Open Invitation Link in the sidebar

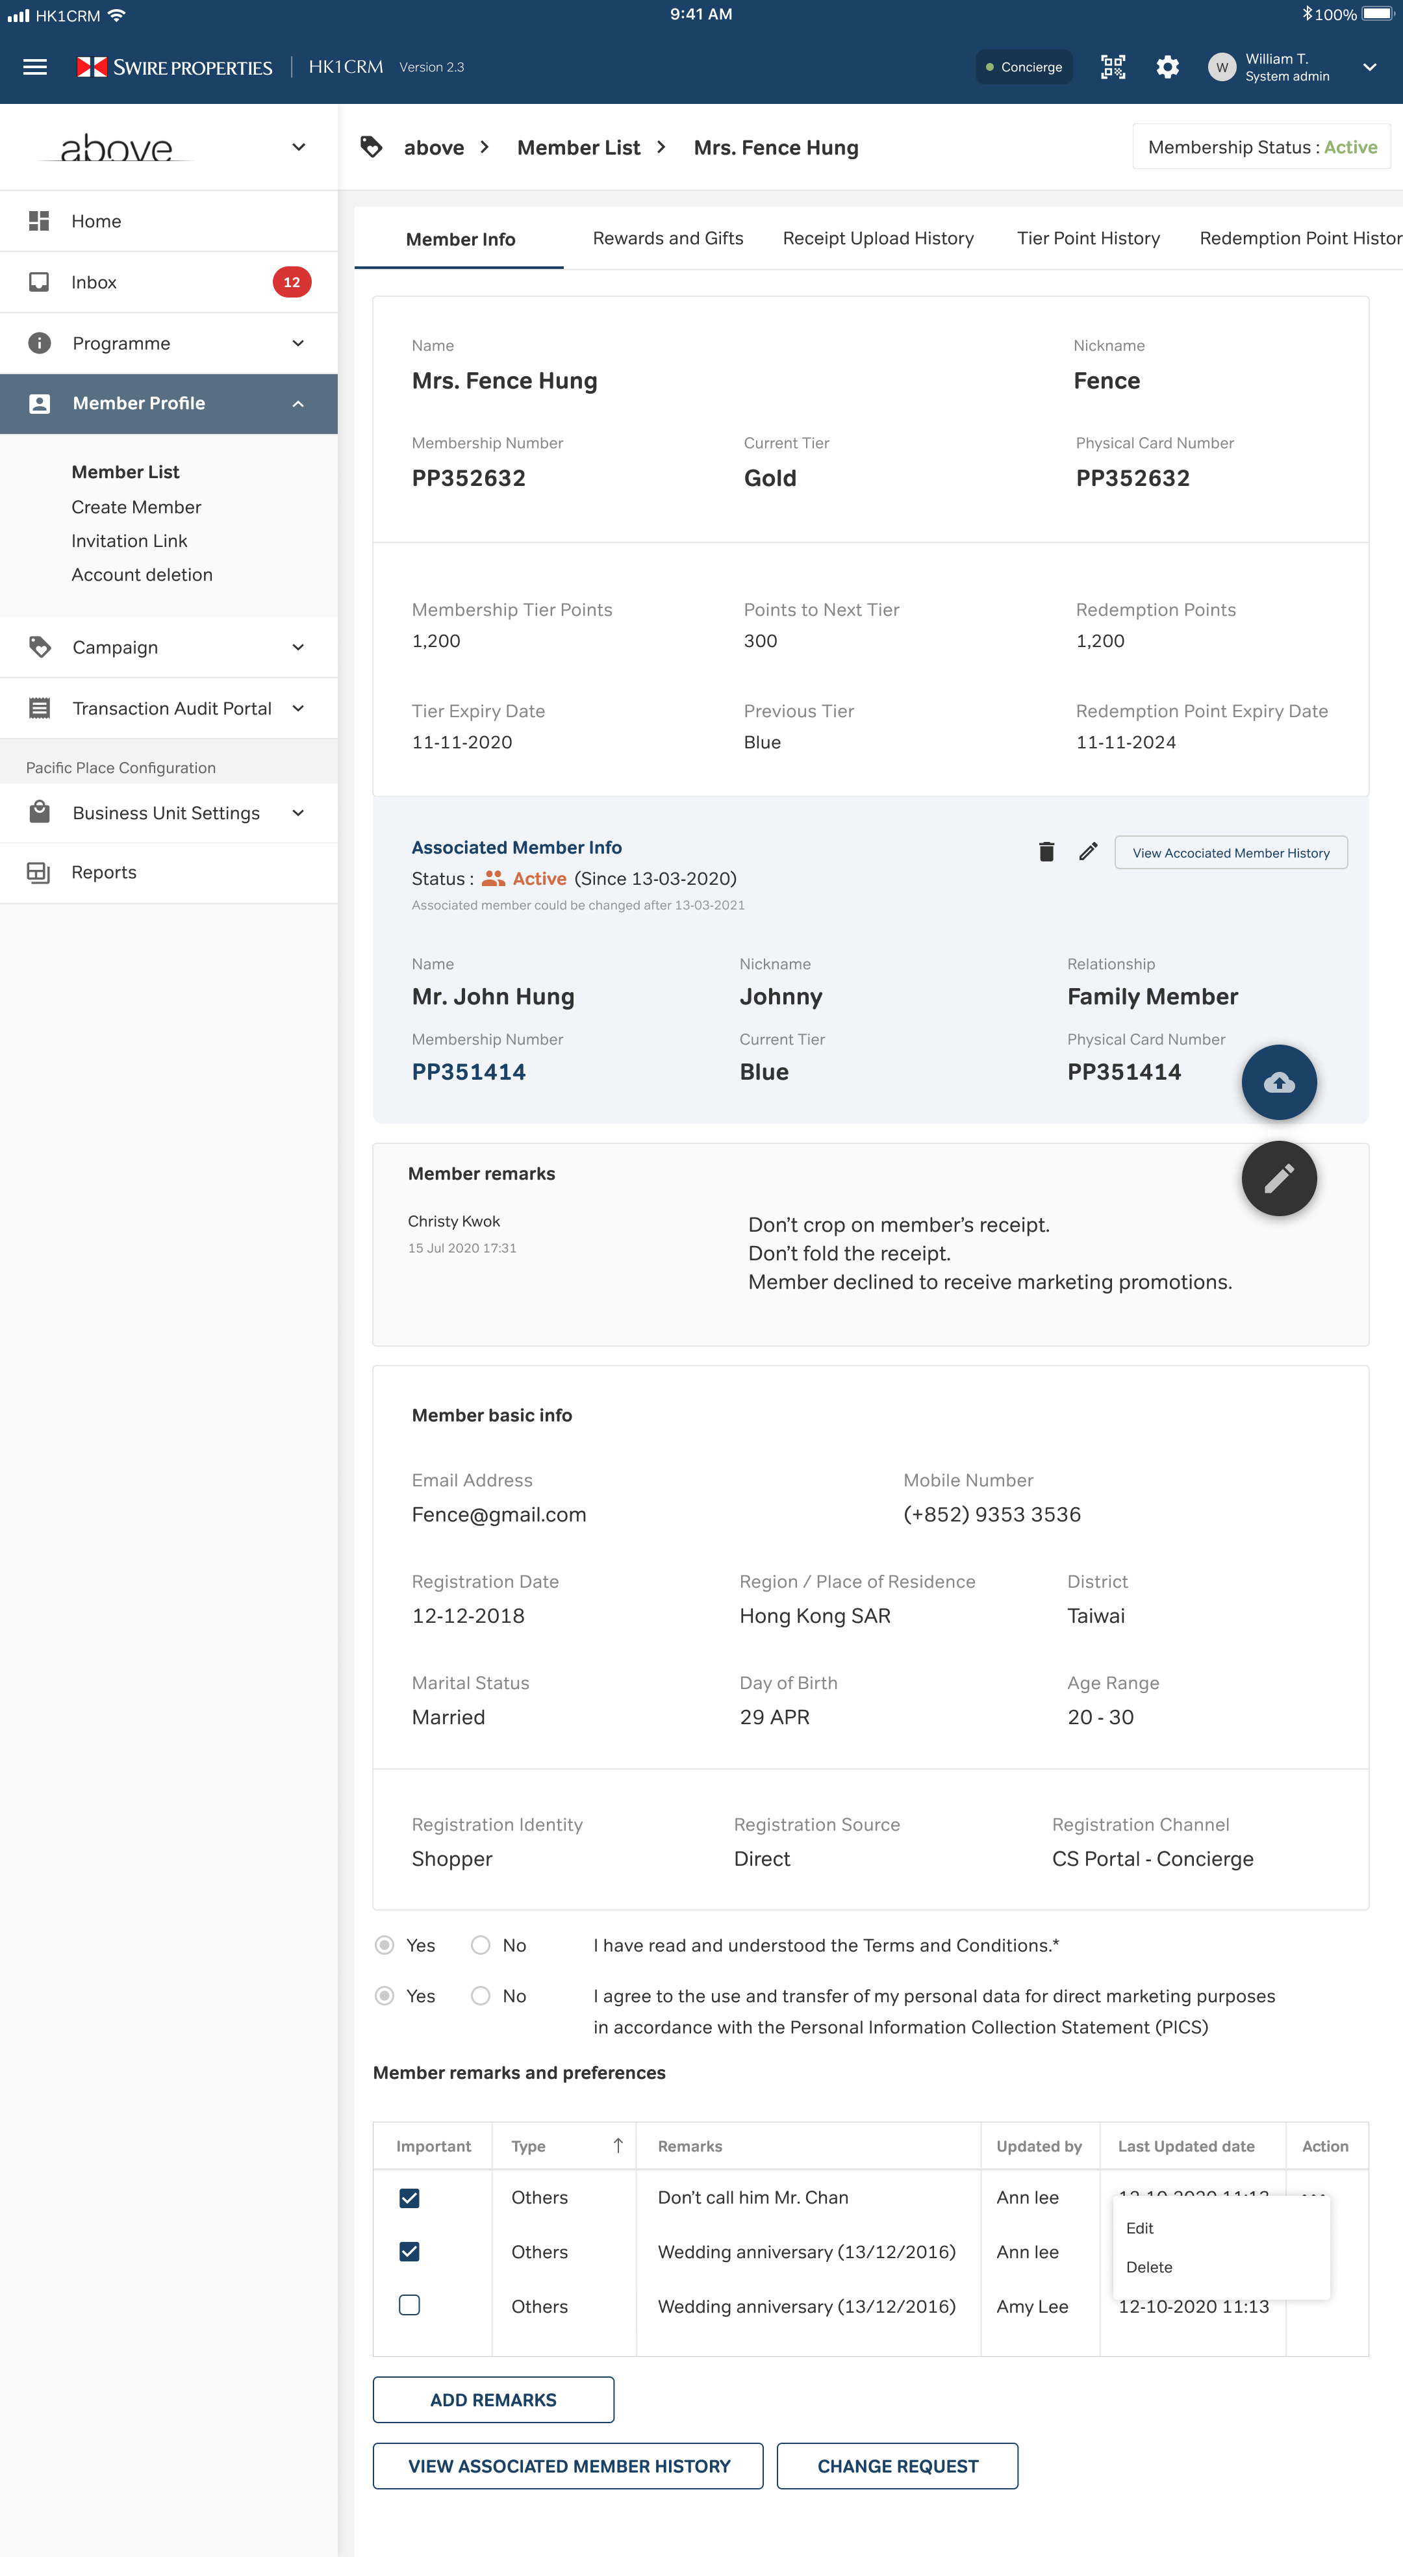point(129,540)
